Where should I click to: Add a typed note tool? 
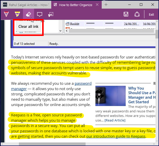pyautogui.click(x=40, y=14)
